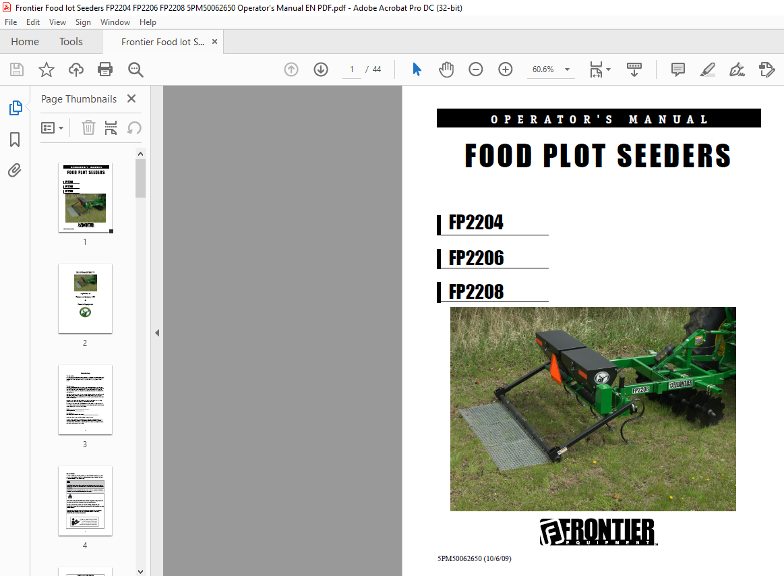This screenshot has height=576, width=784.
Task: Click the Fit page width tool
Action: [596, 69]
